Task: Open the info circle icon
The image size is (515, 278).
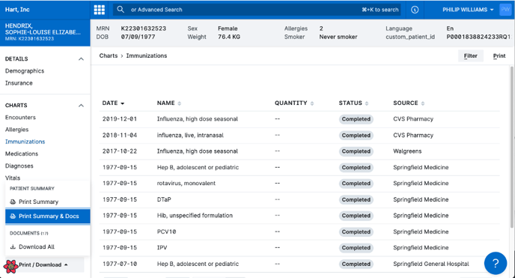Action: [415, 10]
